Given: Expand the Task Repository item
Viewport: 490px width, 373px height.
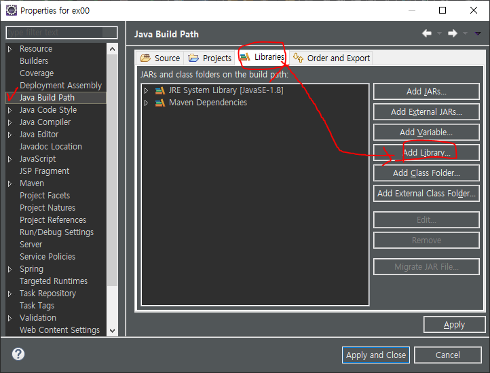Looking at the screenshot, I should coord(10,294).
